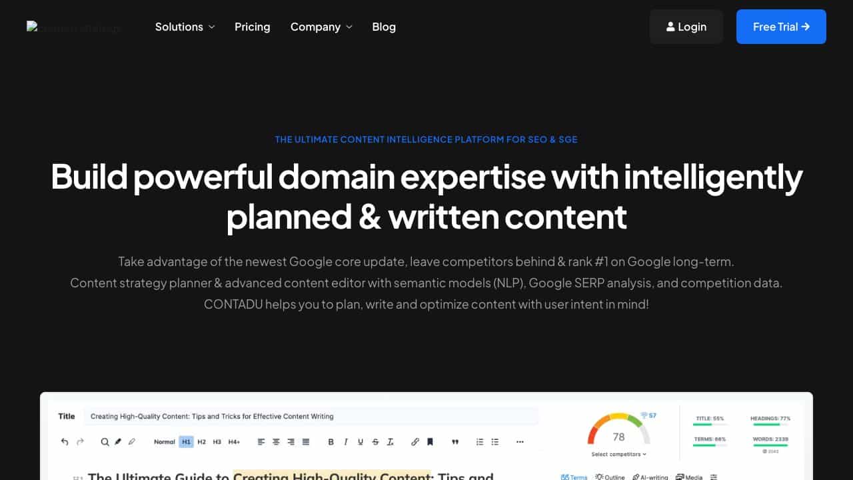This screenshot has height=480, width=853.
Task: Open the magnifier search tool in editor
Action: (x=105, y=441)
